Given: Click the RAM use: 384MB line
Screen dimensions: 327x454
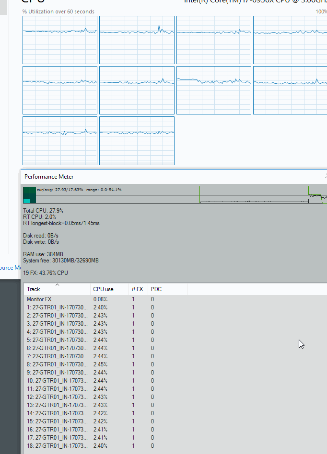Looking at the screenshot, I should pyautogui.click(x=43, y=254).
